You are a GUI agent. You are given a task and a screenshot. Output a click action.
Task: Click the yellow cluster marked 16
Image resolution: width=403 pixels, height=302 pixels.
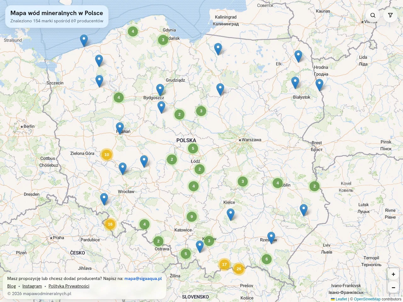[x=110, y=224]
